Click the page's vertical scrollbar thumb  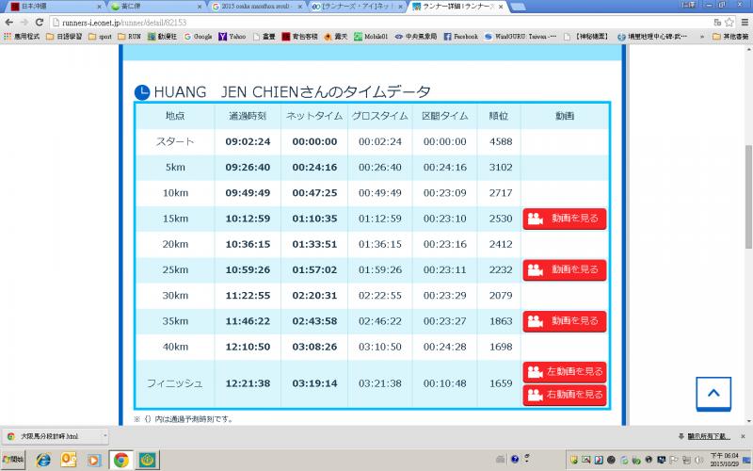[x=748, y=196]
